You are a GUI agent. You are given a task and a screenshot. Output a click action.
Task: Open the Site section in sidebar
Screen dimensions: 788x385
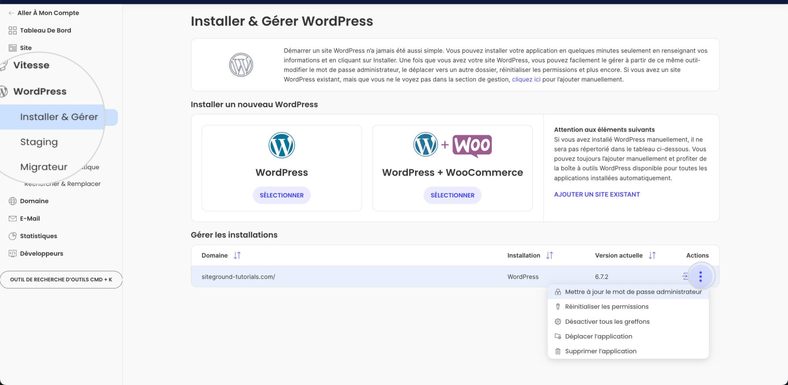26,48
